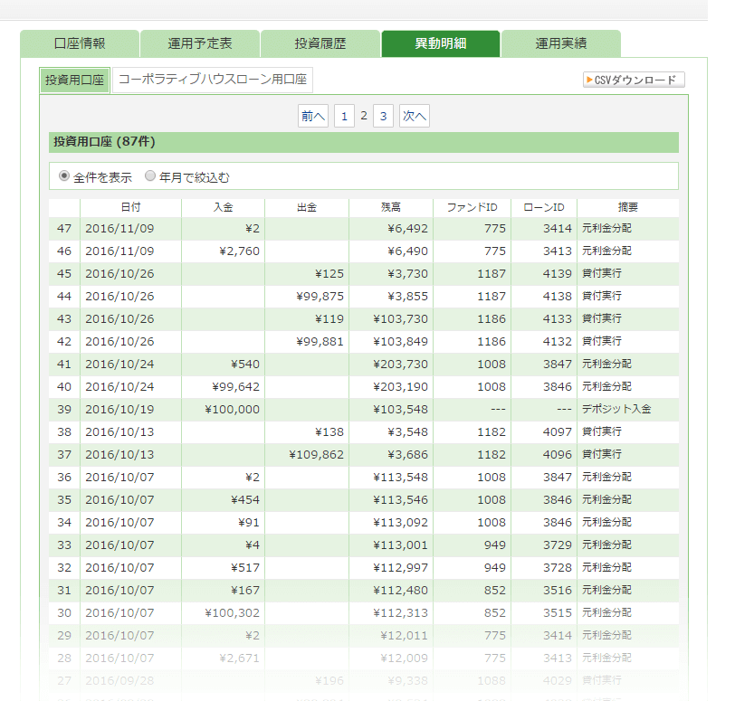Jump to page 1
This screenshot has height=701, width=735.
[344, 116]
